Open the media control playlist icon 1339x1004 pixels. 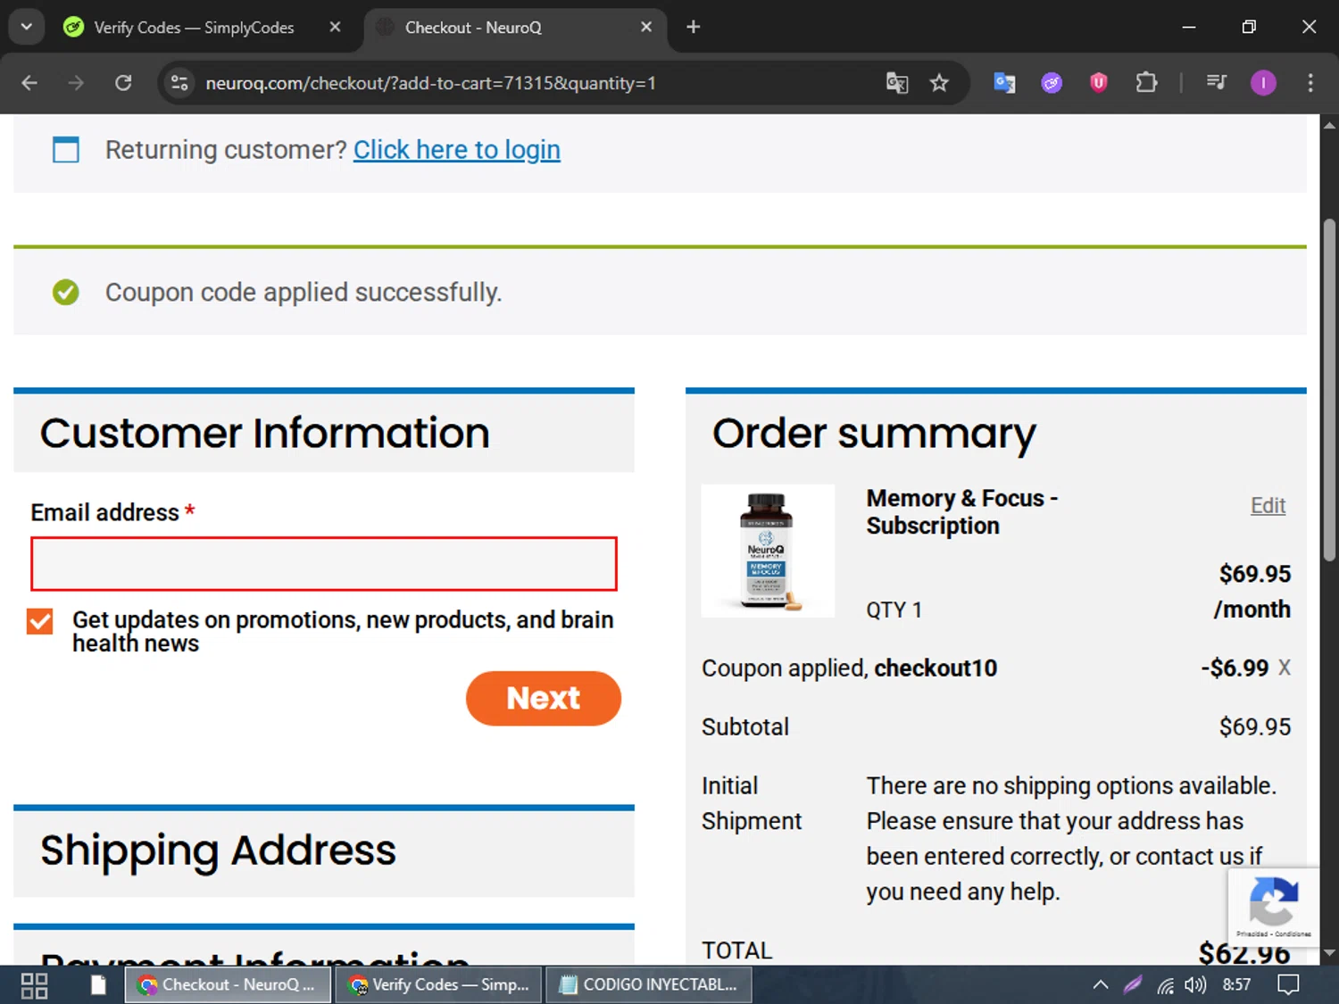click(1216, 83)
